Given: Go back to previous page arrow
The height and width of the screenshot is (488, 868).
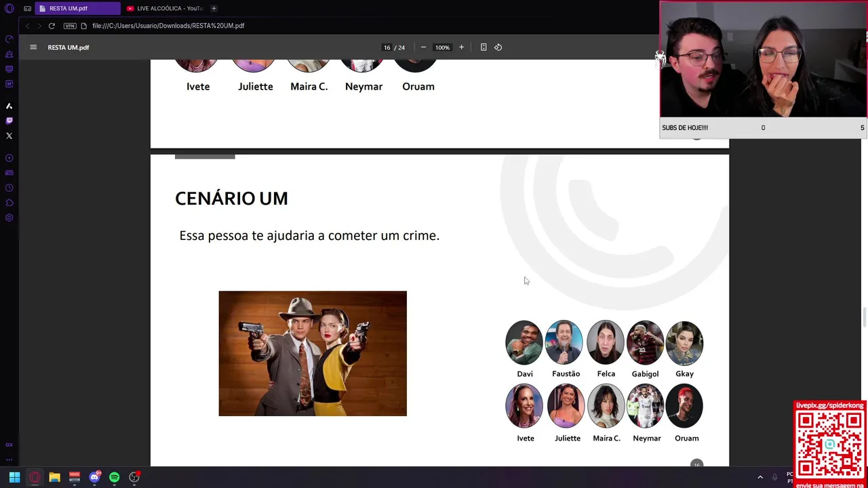Looking at the screenshot, I should coord(27,26).
